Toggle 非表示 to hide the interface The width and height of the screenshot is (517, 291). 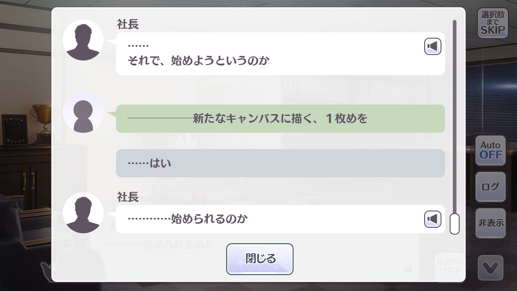pyautogui.click(x=491, y=223)
